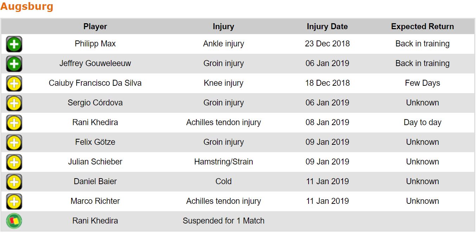Open the Augsburg team heading

point(27,6)
